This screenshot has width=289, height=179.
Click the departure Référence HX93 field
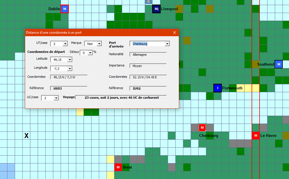click(x=69, y=89)
